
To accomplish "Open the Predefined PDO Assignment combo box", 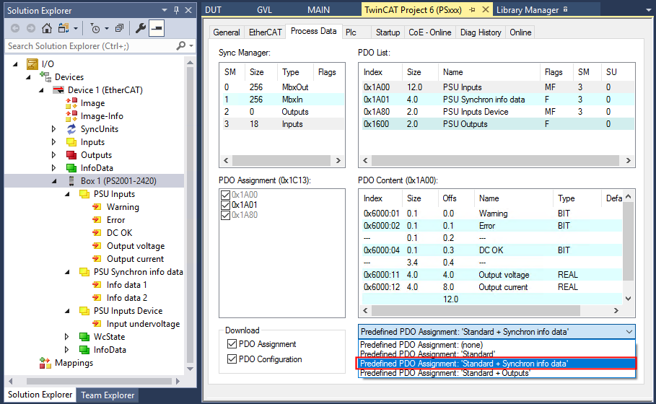I will click(497, 332).
